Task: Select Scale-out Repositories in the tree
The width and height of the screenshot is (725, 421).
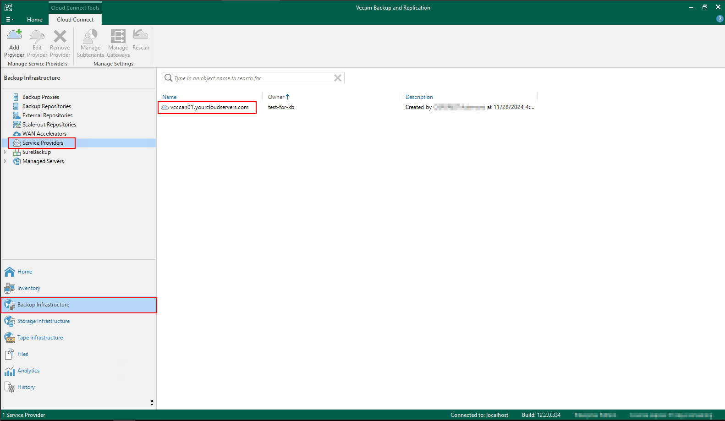Action: click(49, 125)
